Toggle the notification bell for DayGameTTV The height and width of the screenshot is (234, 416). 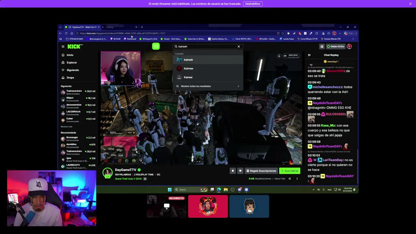tap(233, 171)
